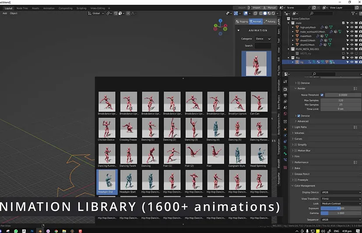362x233 pixels.
Task: Click the mesh icon beside maleMesh
Action: pyautogui.click(x=297, y=36)
